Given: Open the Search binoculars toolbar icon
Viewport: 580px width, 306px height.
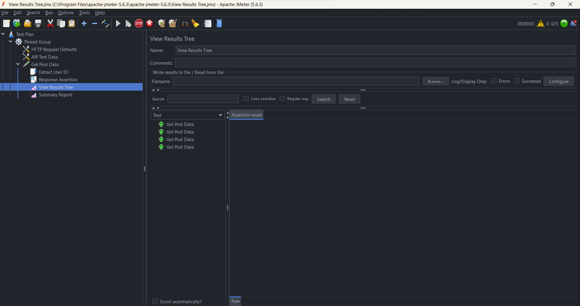Looking at the screenshot, I should click(185, 23).
